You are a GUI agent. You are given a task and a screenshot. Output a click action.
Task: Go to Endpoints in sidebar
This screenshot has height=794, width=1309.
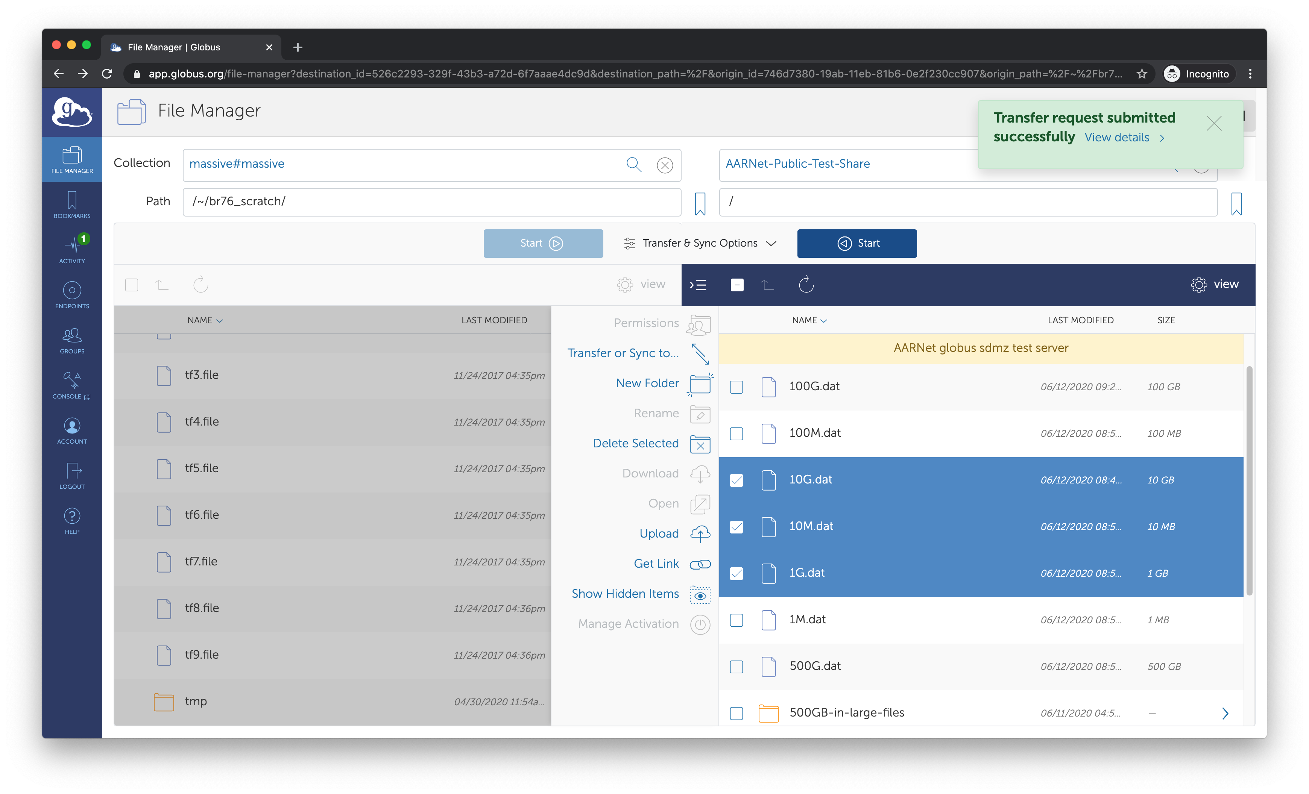pyautogui.click(x=72, y=294)
